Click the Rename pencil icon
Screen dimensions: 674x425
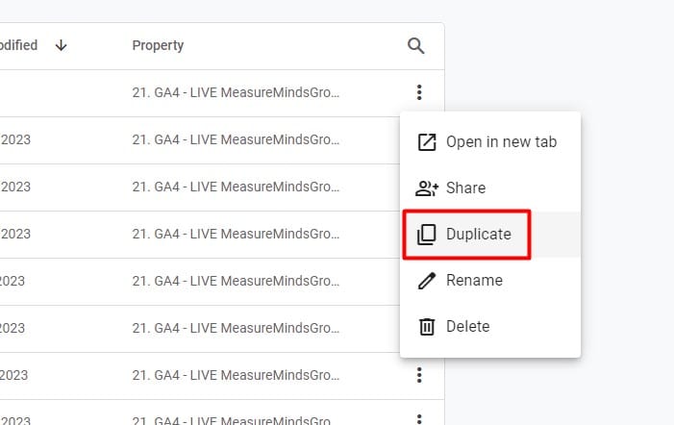427,281
